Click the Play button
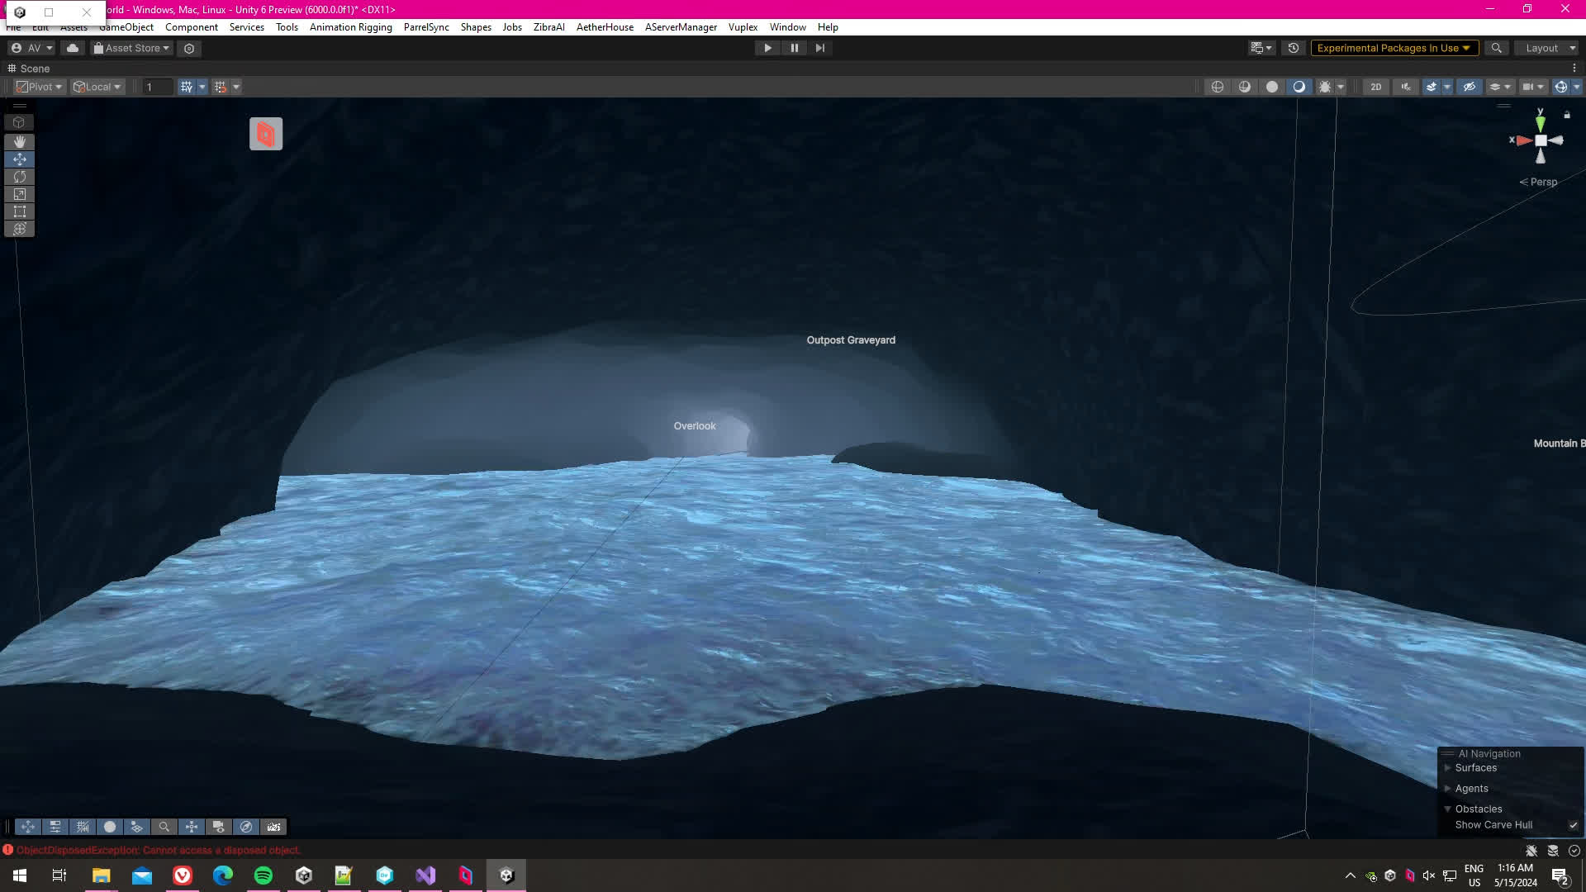Viewport: 1586px width, 892px height. [767, 48]
